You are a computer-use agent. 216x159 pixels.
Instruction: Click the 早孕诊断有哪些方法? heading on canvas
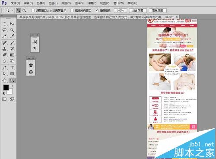pos(172,93)
